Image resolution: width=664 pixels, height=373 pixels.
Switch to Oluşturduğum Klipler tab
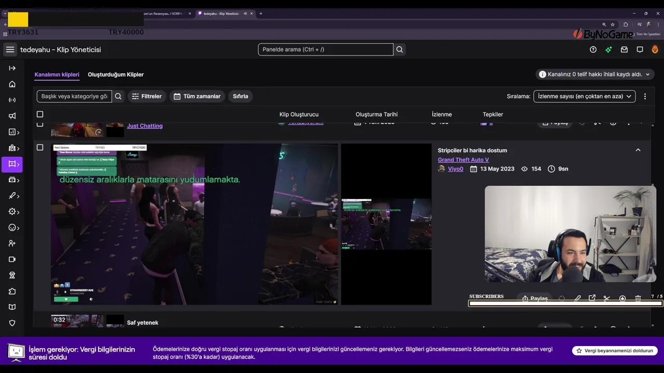point(116,75)
